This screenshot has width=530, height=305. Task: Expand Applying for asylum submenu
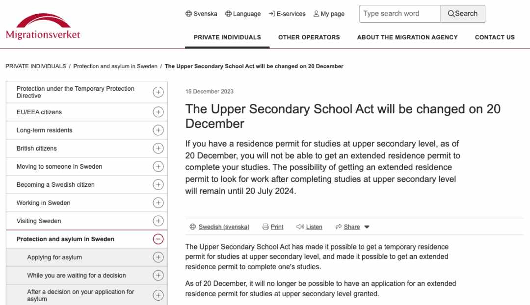pyautogui.click(x=158, y=257)
